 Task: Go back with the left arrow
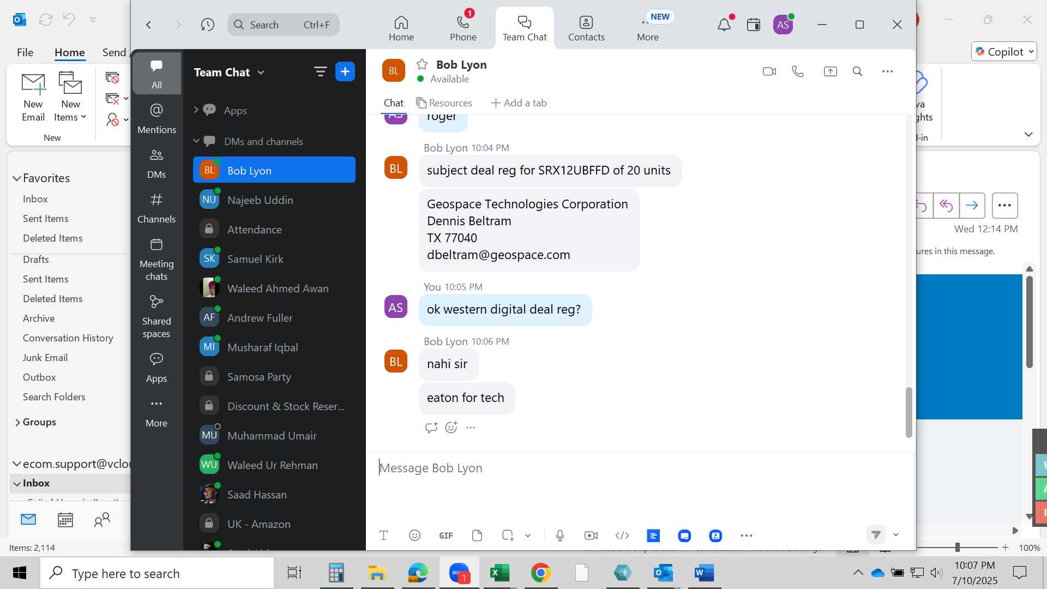148,25
